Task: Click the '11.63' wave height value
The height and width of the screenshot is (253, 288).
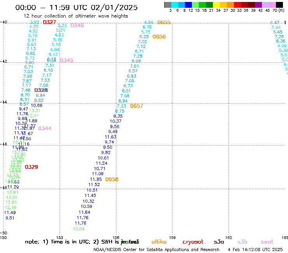Action: 111,137
